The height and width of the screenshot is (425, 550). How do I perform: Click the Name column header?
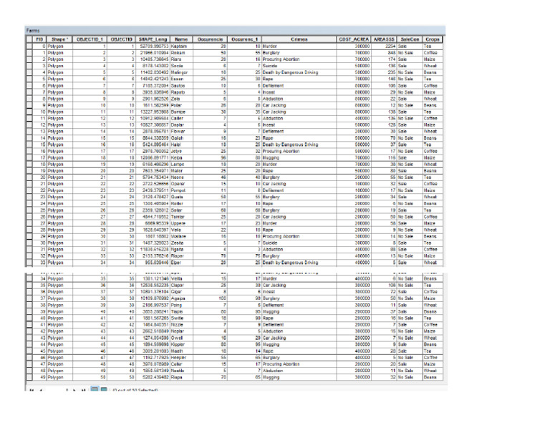click(181, 39)
